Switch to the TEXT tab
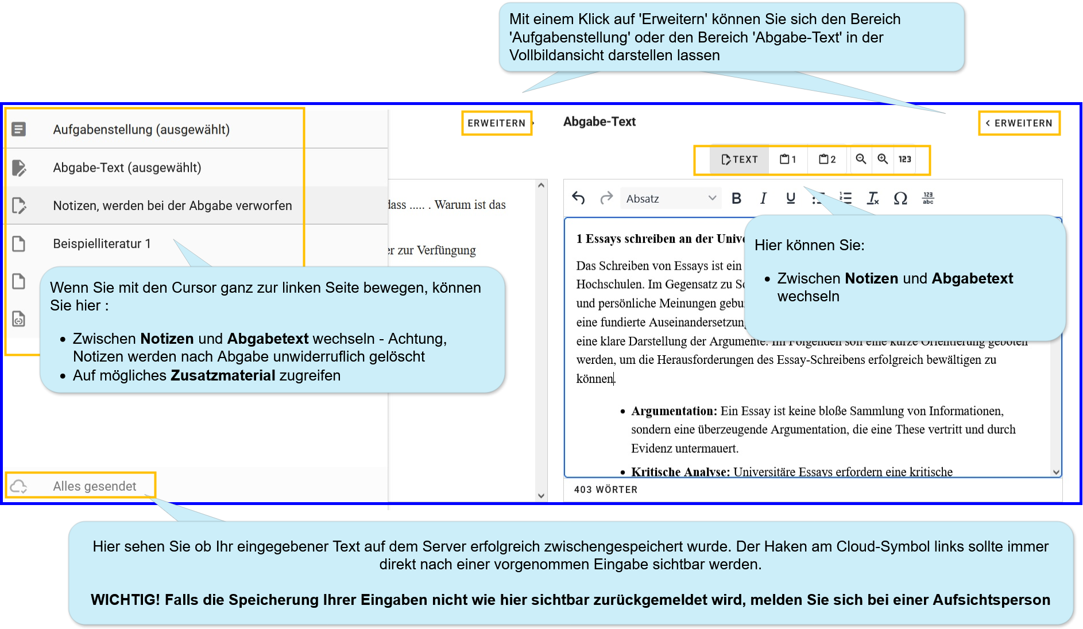 tap(740, 160)
